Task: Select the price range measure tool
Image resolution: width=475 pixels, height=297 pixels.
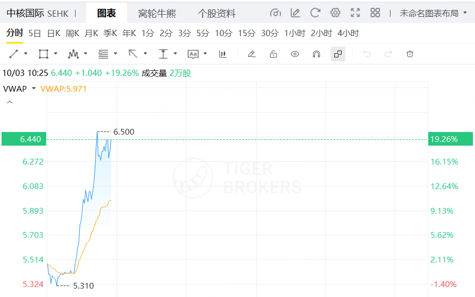Action: tap(163, 54)
